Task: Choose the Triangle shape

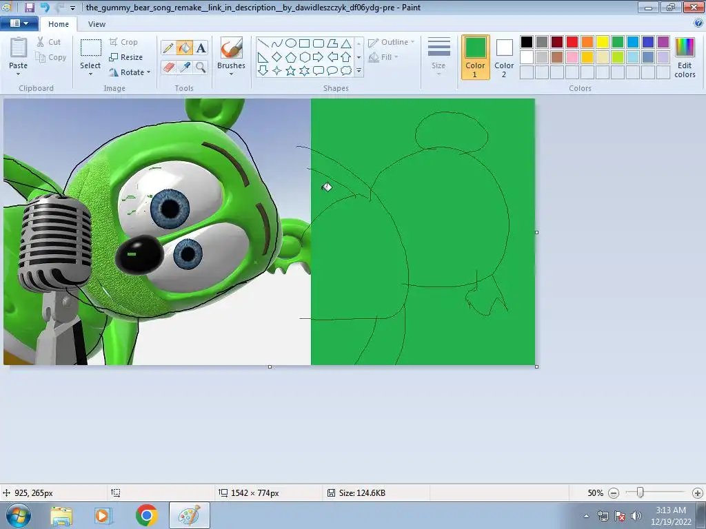Action: point(346,43)
